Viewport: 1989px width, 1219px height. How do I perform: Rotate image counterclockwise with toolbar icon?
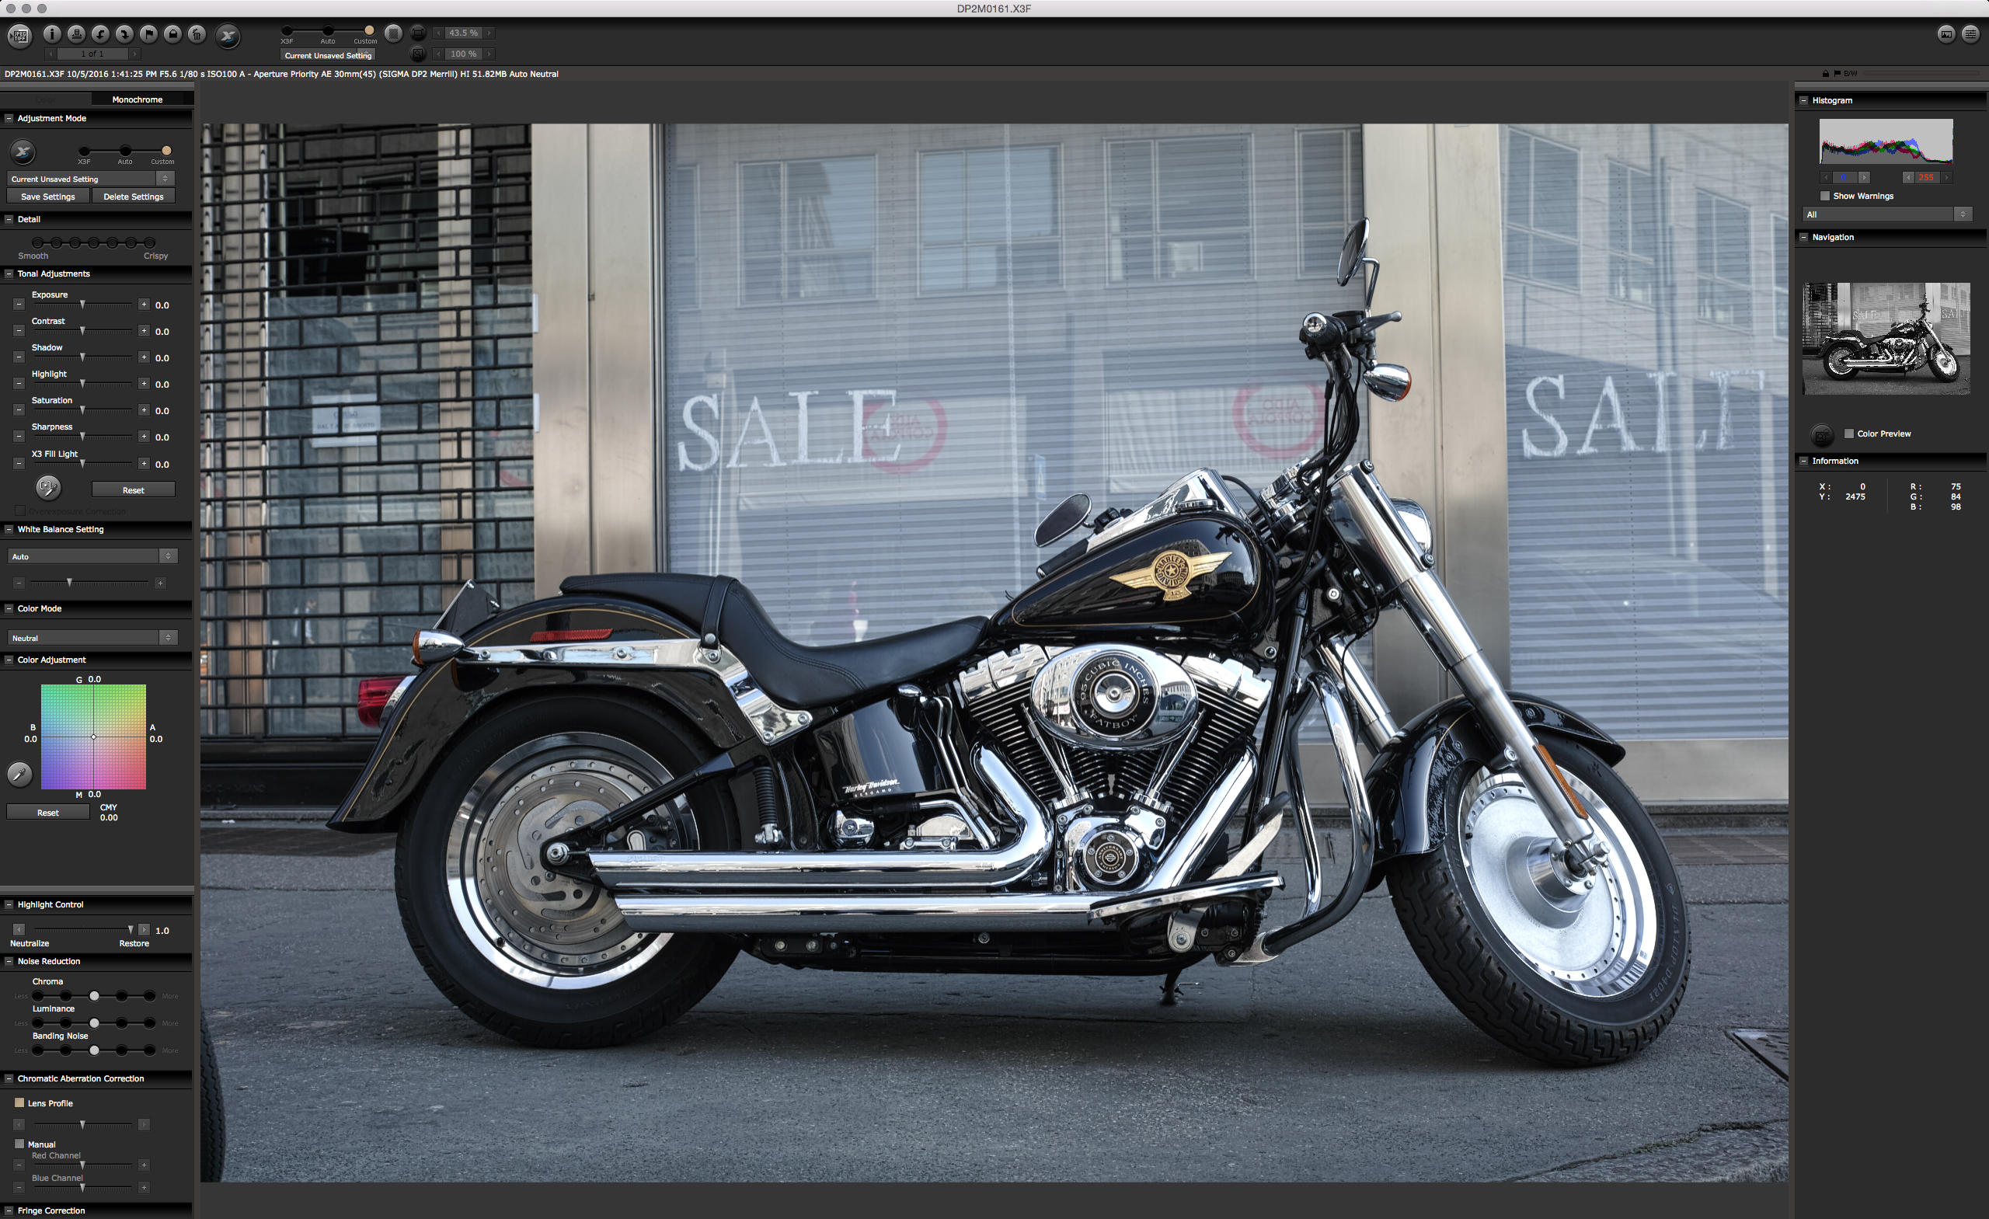[100, 34]
